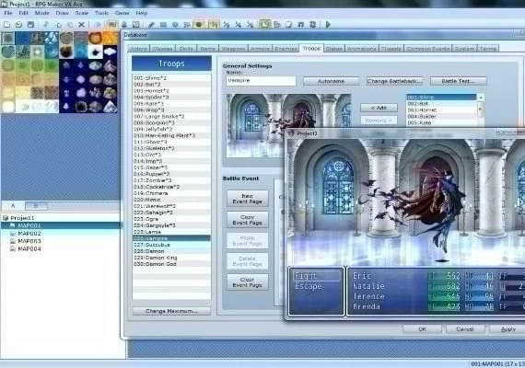The height and width of the screenshot is (368, 525).
Task: Switch to the Animations database tab
Action: click(x=362, y=49)
